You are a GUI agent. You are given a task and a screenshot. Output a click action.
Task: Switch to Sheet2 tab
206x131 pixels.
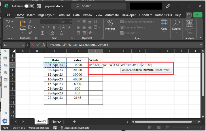56,121
